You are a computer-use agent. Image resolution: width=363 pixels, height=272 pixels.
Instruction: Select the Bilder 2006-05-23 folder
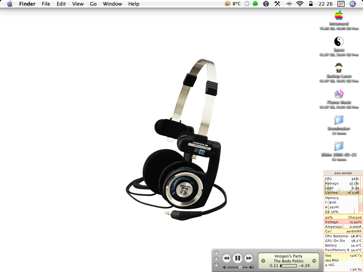point(339,146)
